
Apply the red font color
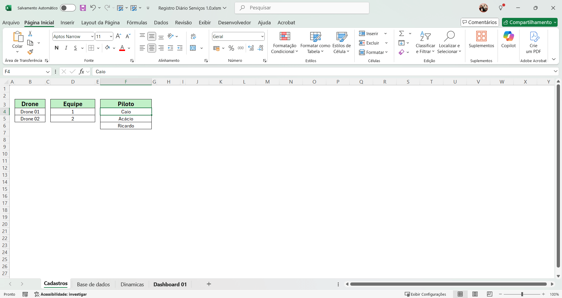pos(122,48)
